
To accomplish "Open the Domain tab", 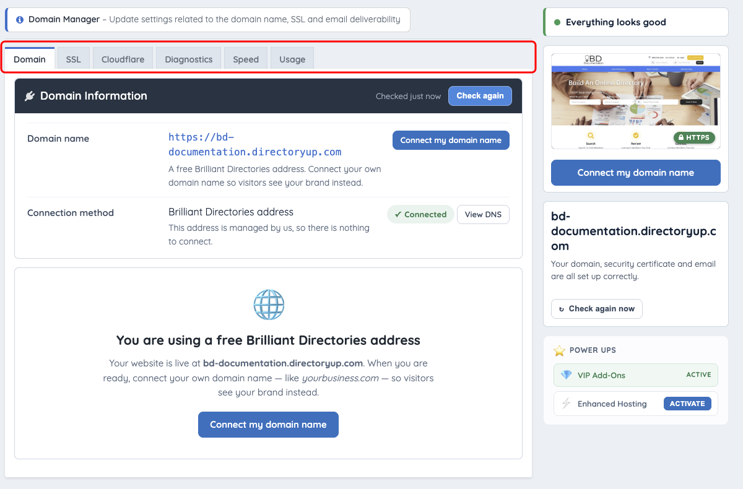I will click(30, 59).
